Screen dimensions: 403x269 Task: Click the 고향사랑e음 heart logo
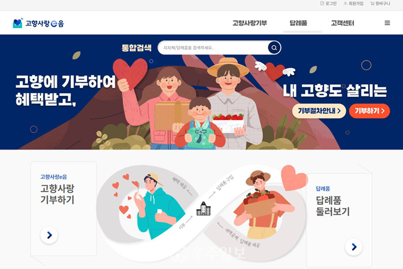point(18,23)
